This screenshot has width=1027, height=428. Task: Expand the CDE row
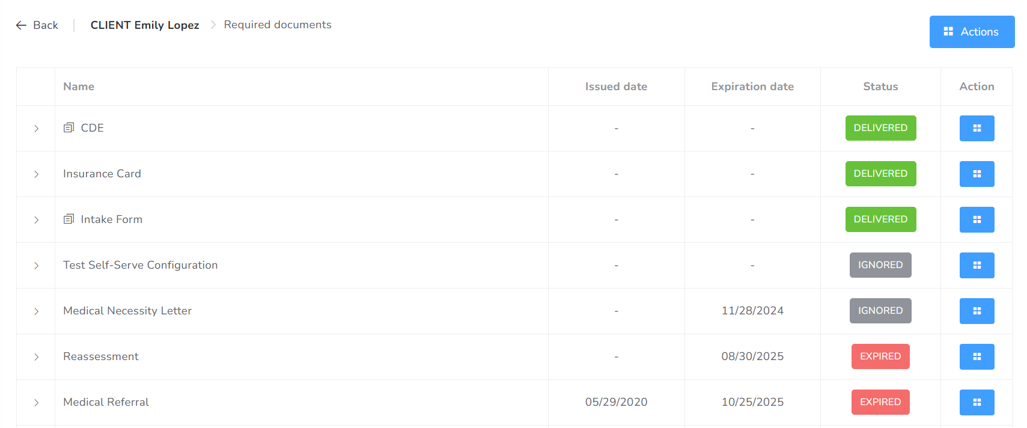tap(36, 129)
